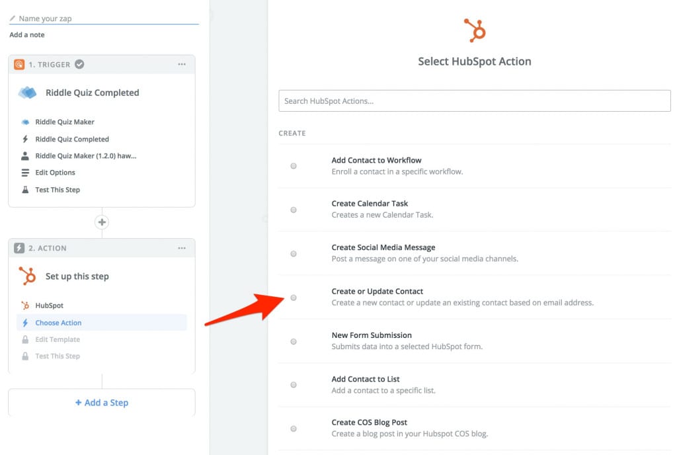Click 'Enroll a contact in a specific workflow.' text
677x455 pixels.
[397, 171]
